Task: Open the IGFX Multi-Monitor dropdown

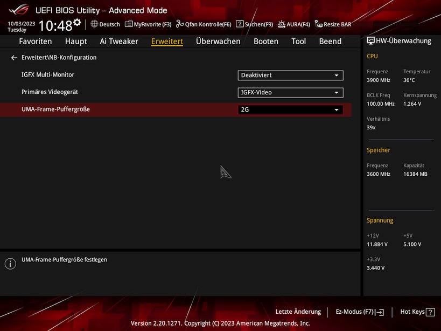Action: (x=290, y=75)
